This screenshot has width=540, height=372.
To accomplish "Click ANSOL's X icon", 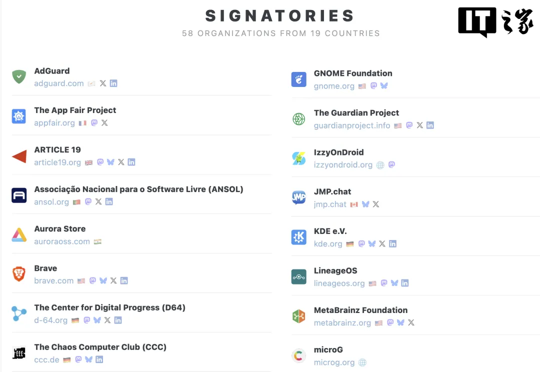I will [98, 202].
